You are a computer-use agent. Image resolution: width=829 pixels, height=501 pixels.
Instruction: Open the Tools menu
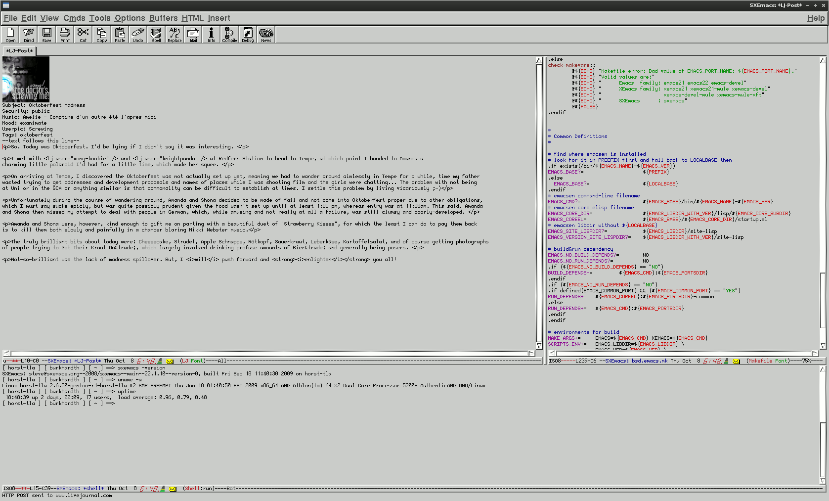[100, 18]
